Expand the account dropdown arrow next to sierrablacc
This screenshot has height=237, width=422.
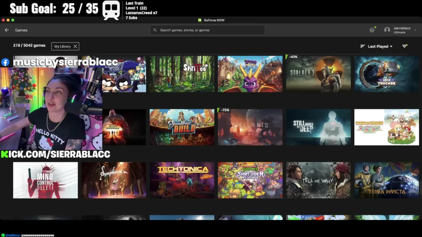point(415,30)
